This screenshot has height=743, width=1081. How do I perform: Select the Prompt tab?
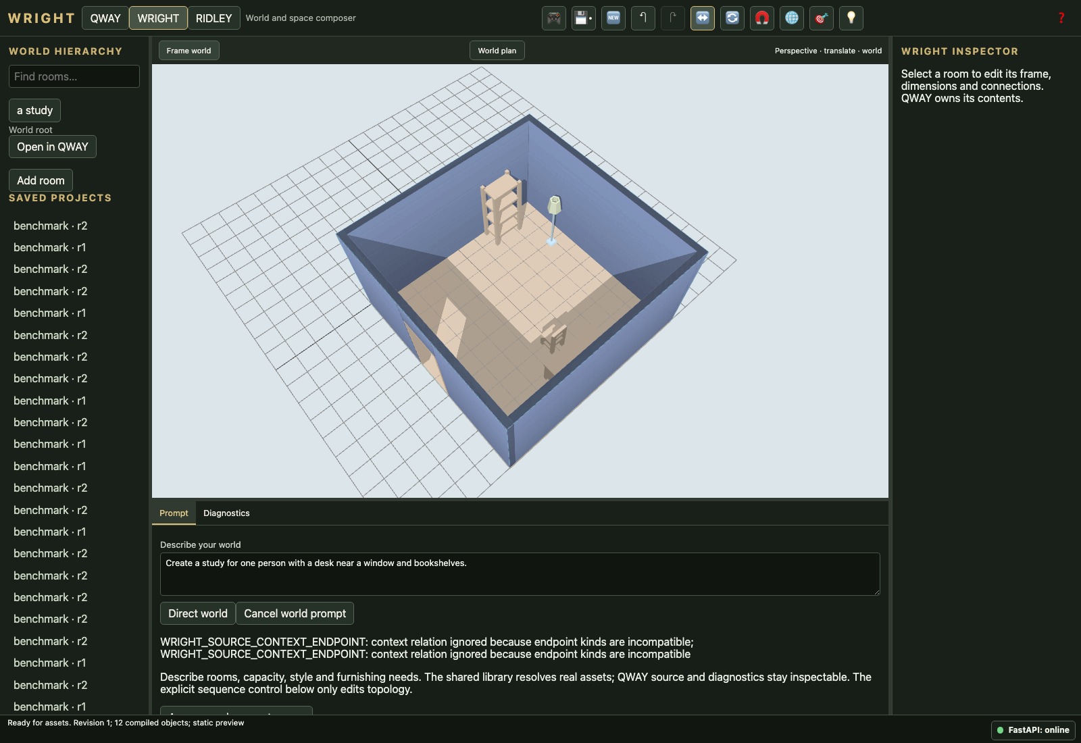click(x=174, y=513)
